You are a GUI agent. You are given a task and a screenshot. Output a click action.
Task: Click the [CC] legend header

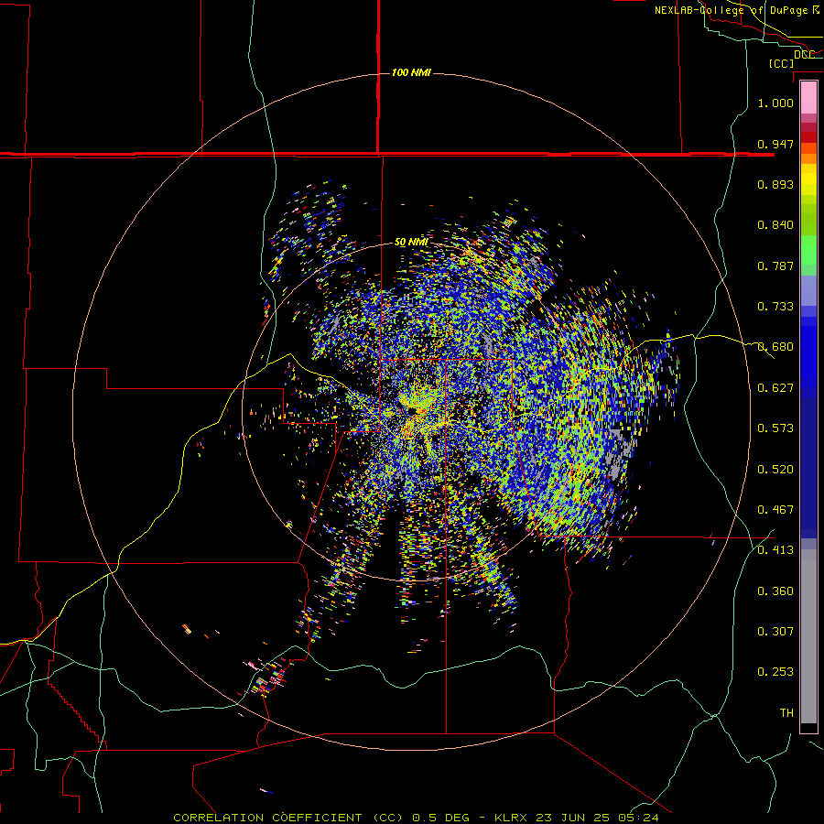point(781,63)
